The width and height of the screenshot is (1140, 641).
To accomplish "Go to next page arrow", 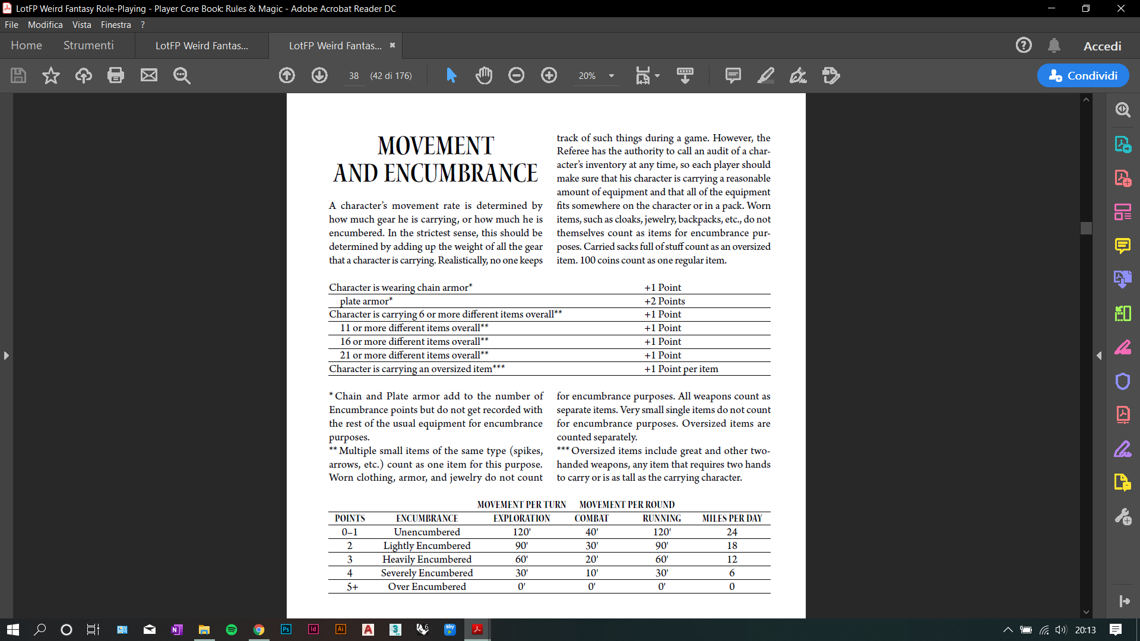I will [319, 75].
